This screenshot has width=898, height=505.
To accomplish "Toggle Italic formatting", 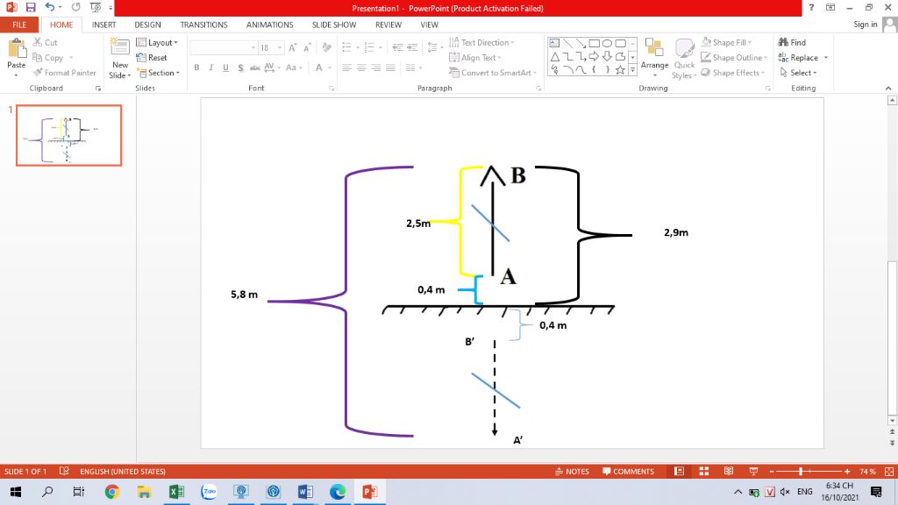I will click(x=210, y=68).
